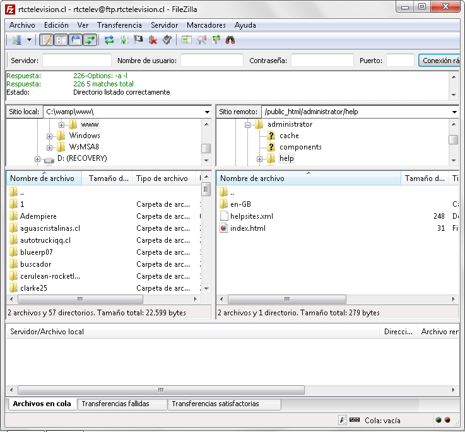The width and height of the screenshot is (465, 432).
Task: Select the helpsites.xml remote file
Action: (252, 216)
